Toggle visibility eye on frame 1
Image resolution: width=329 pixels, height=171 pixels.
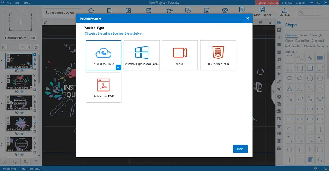tap(8, 55)
